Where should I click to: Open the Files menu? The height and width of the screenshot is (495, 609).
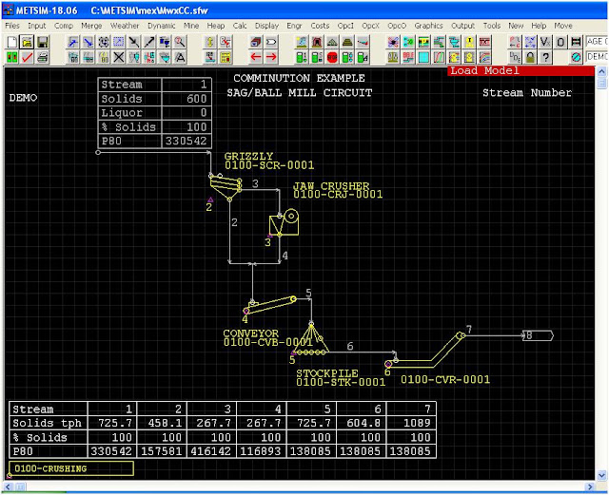12,26
